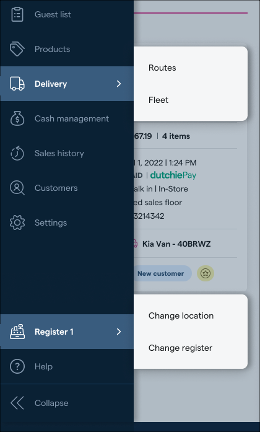Viewport: 260px width, 432px height.
Task: Click the Settings gear icon
Action: point(17,223)
